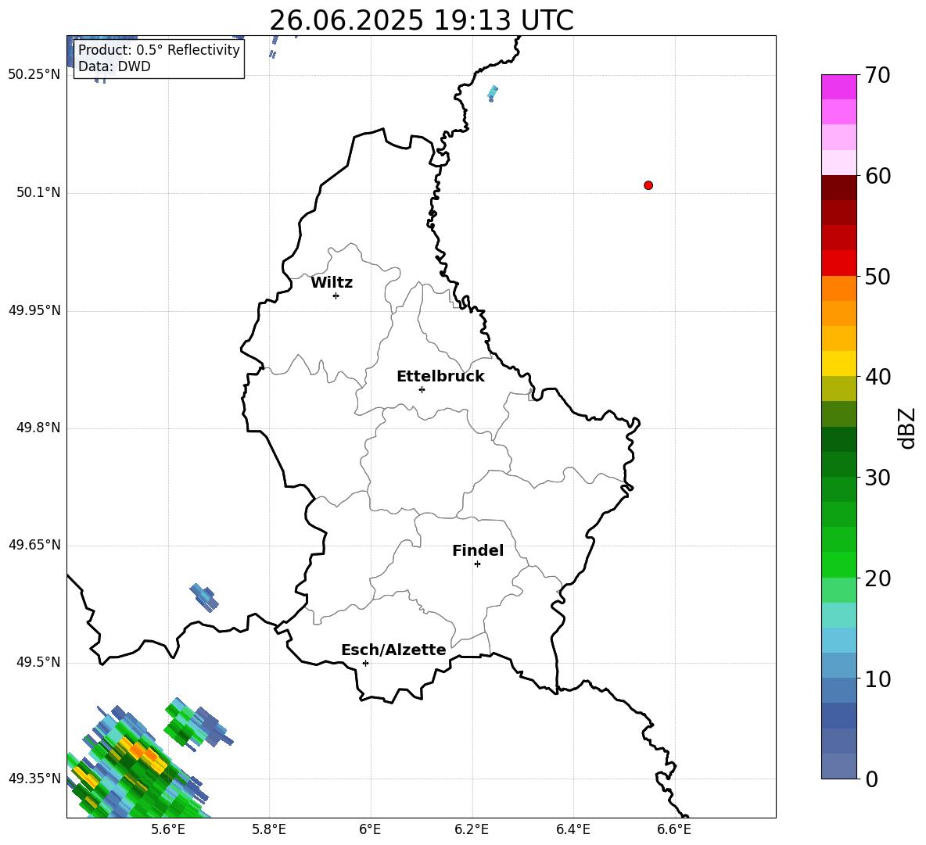Click the 49.5°N latitude label
The height and width of the screenshot is (845, 926).
[38, 662]
